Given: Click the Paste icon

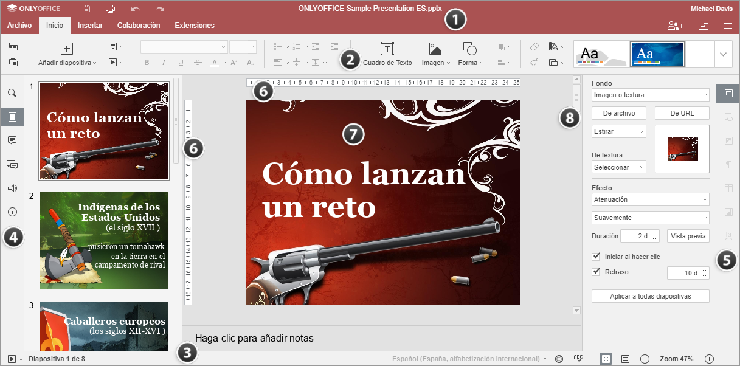Looking at the screenshot, I should coord(13,61).
